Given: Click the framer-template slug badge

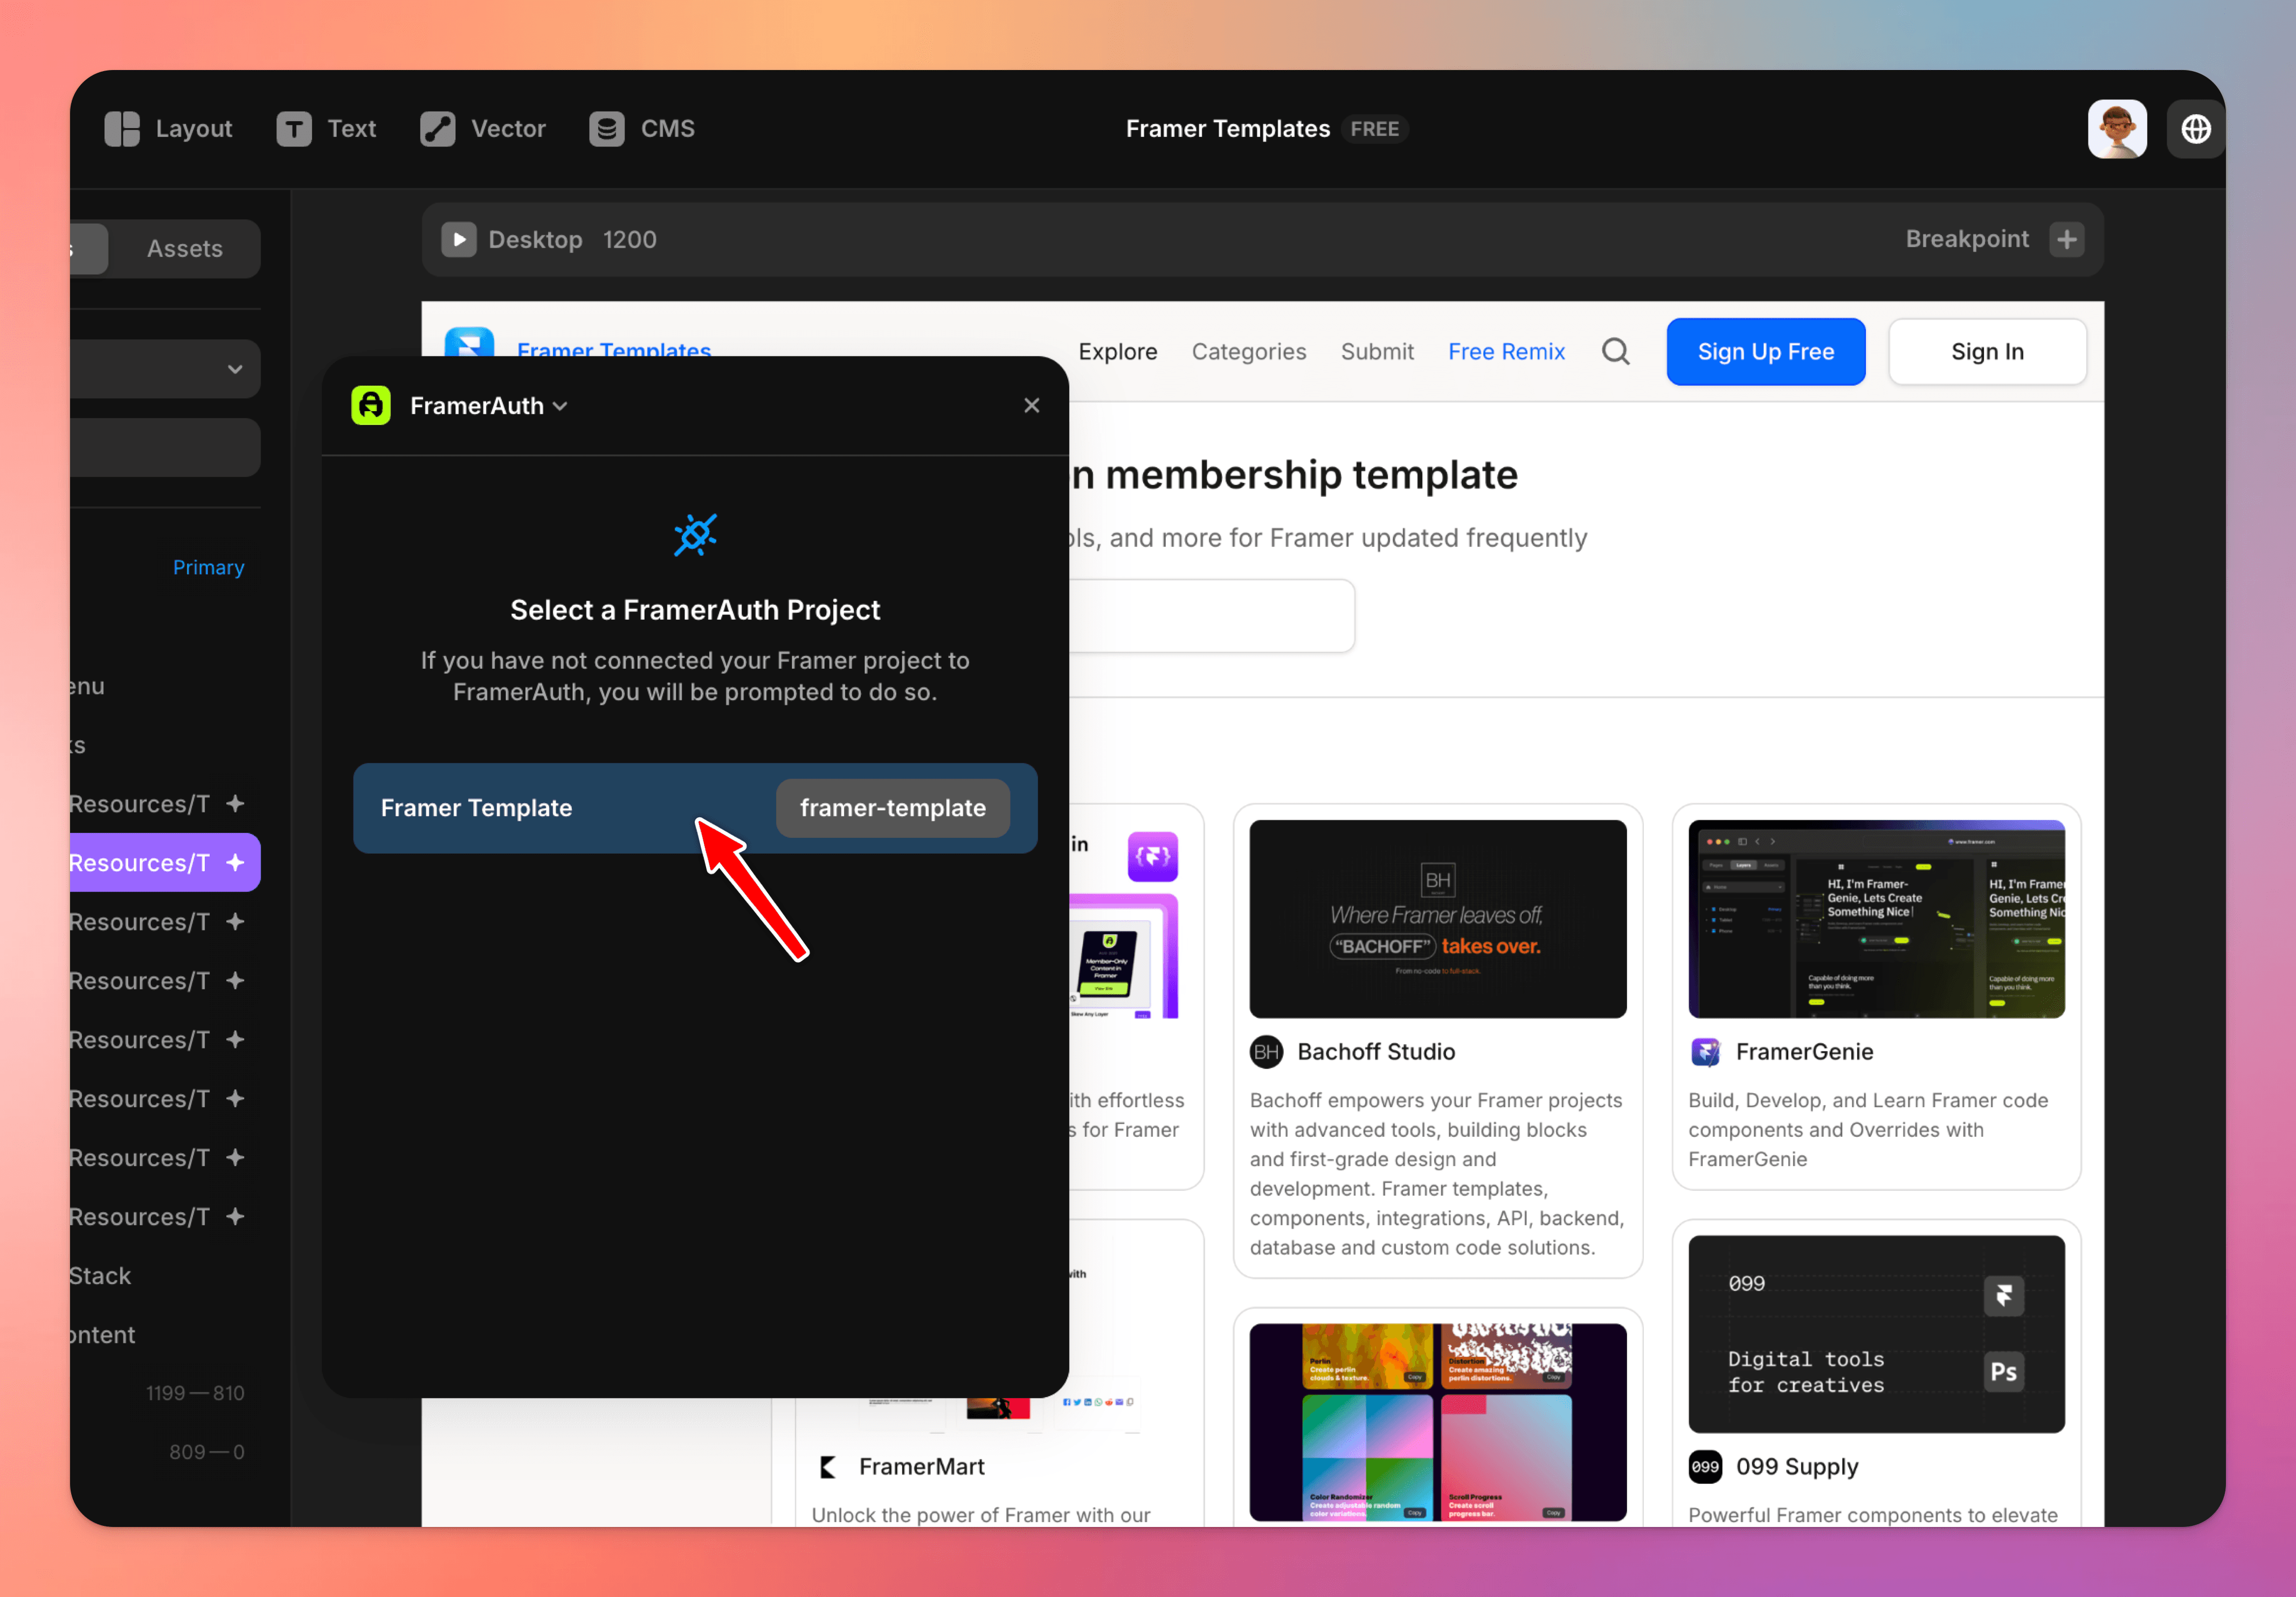Looking at the screenshot, I should click(893, 808).
